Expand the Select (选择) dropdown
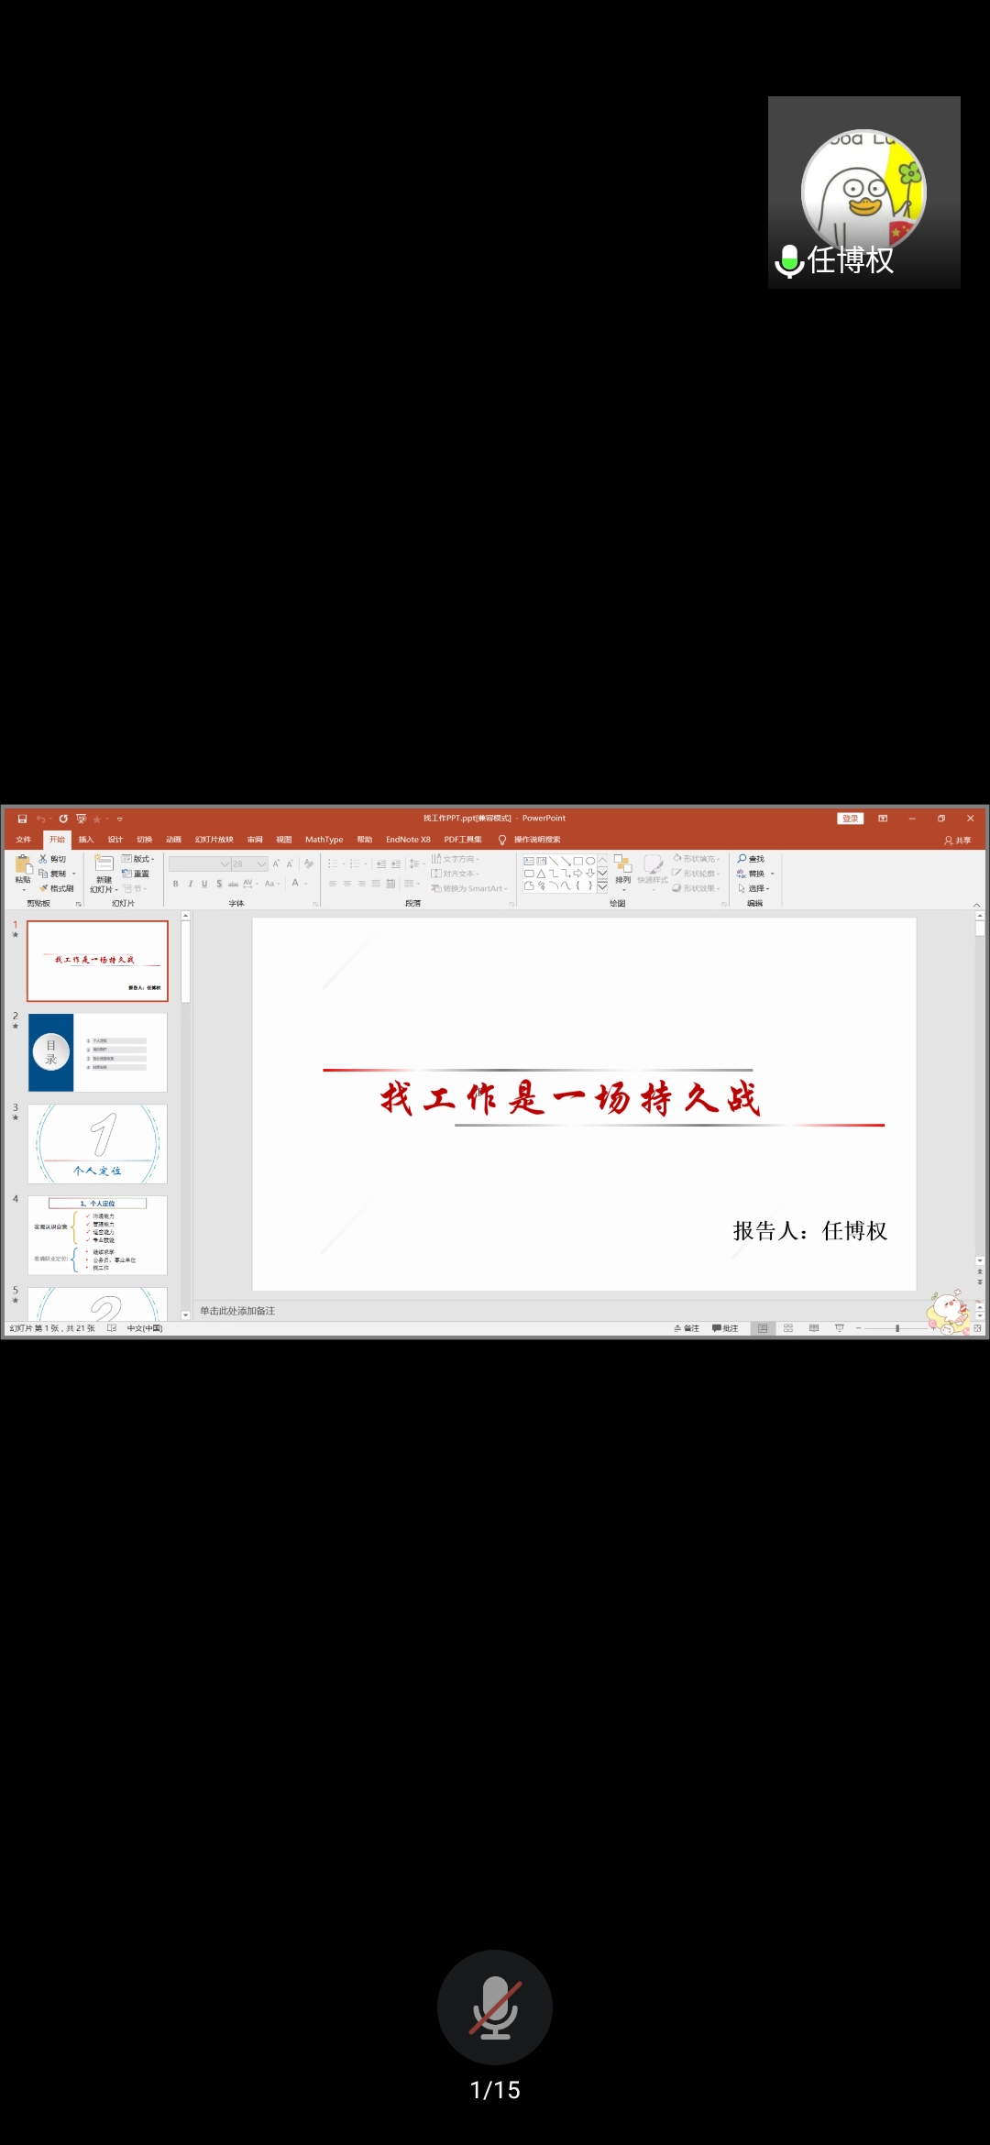The width and height of the screenshot is (990, 2145). click(x=755, y=888)
